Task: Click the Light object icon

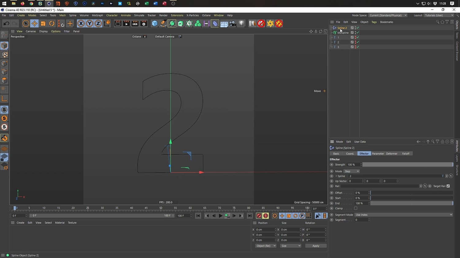Action: pos(242,24)
